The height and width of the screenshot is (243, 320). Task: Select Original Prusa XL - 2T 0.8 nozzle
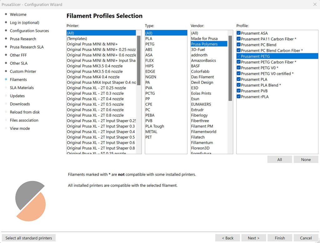[101, 115]
